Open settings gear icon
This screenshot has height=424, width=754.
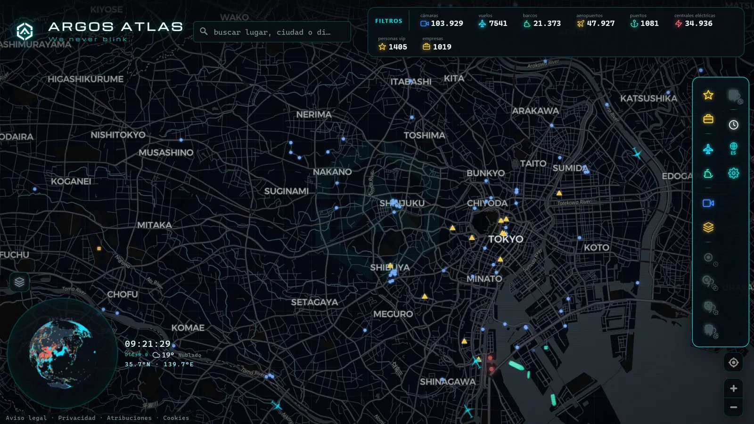tap(733, 173)
